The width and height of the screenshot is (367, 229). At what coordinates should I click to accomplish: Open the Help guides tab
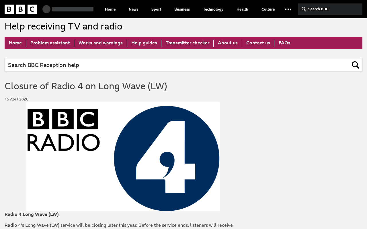pos(144,43)
